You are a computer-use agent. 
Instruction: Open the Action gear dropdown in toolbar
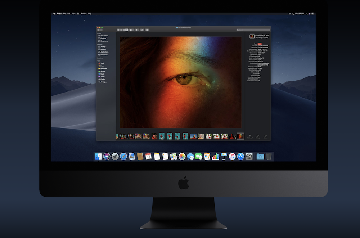coord(137,30)
